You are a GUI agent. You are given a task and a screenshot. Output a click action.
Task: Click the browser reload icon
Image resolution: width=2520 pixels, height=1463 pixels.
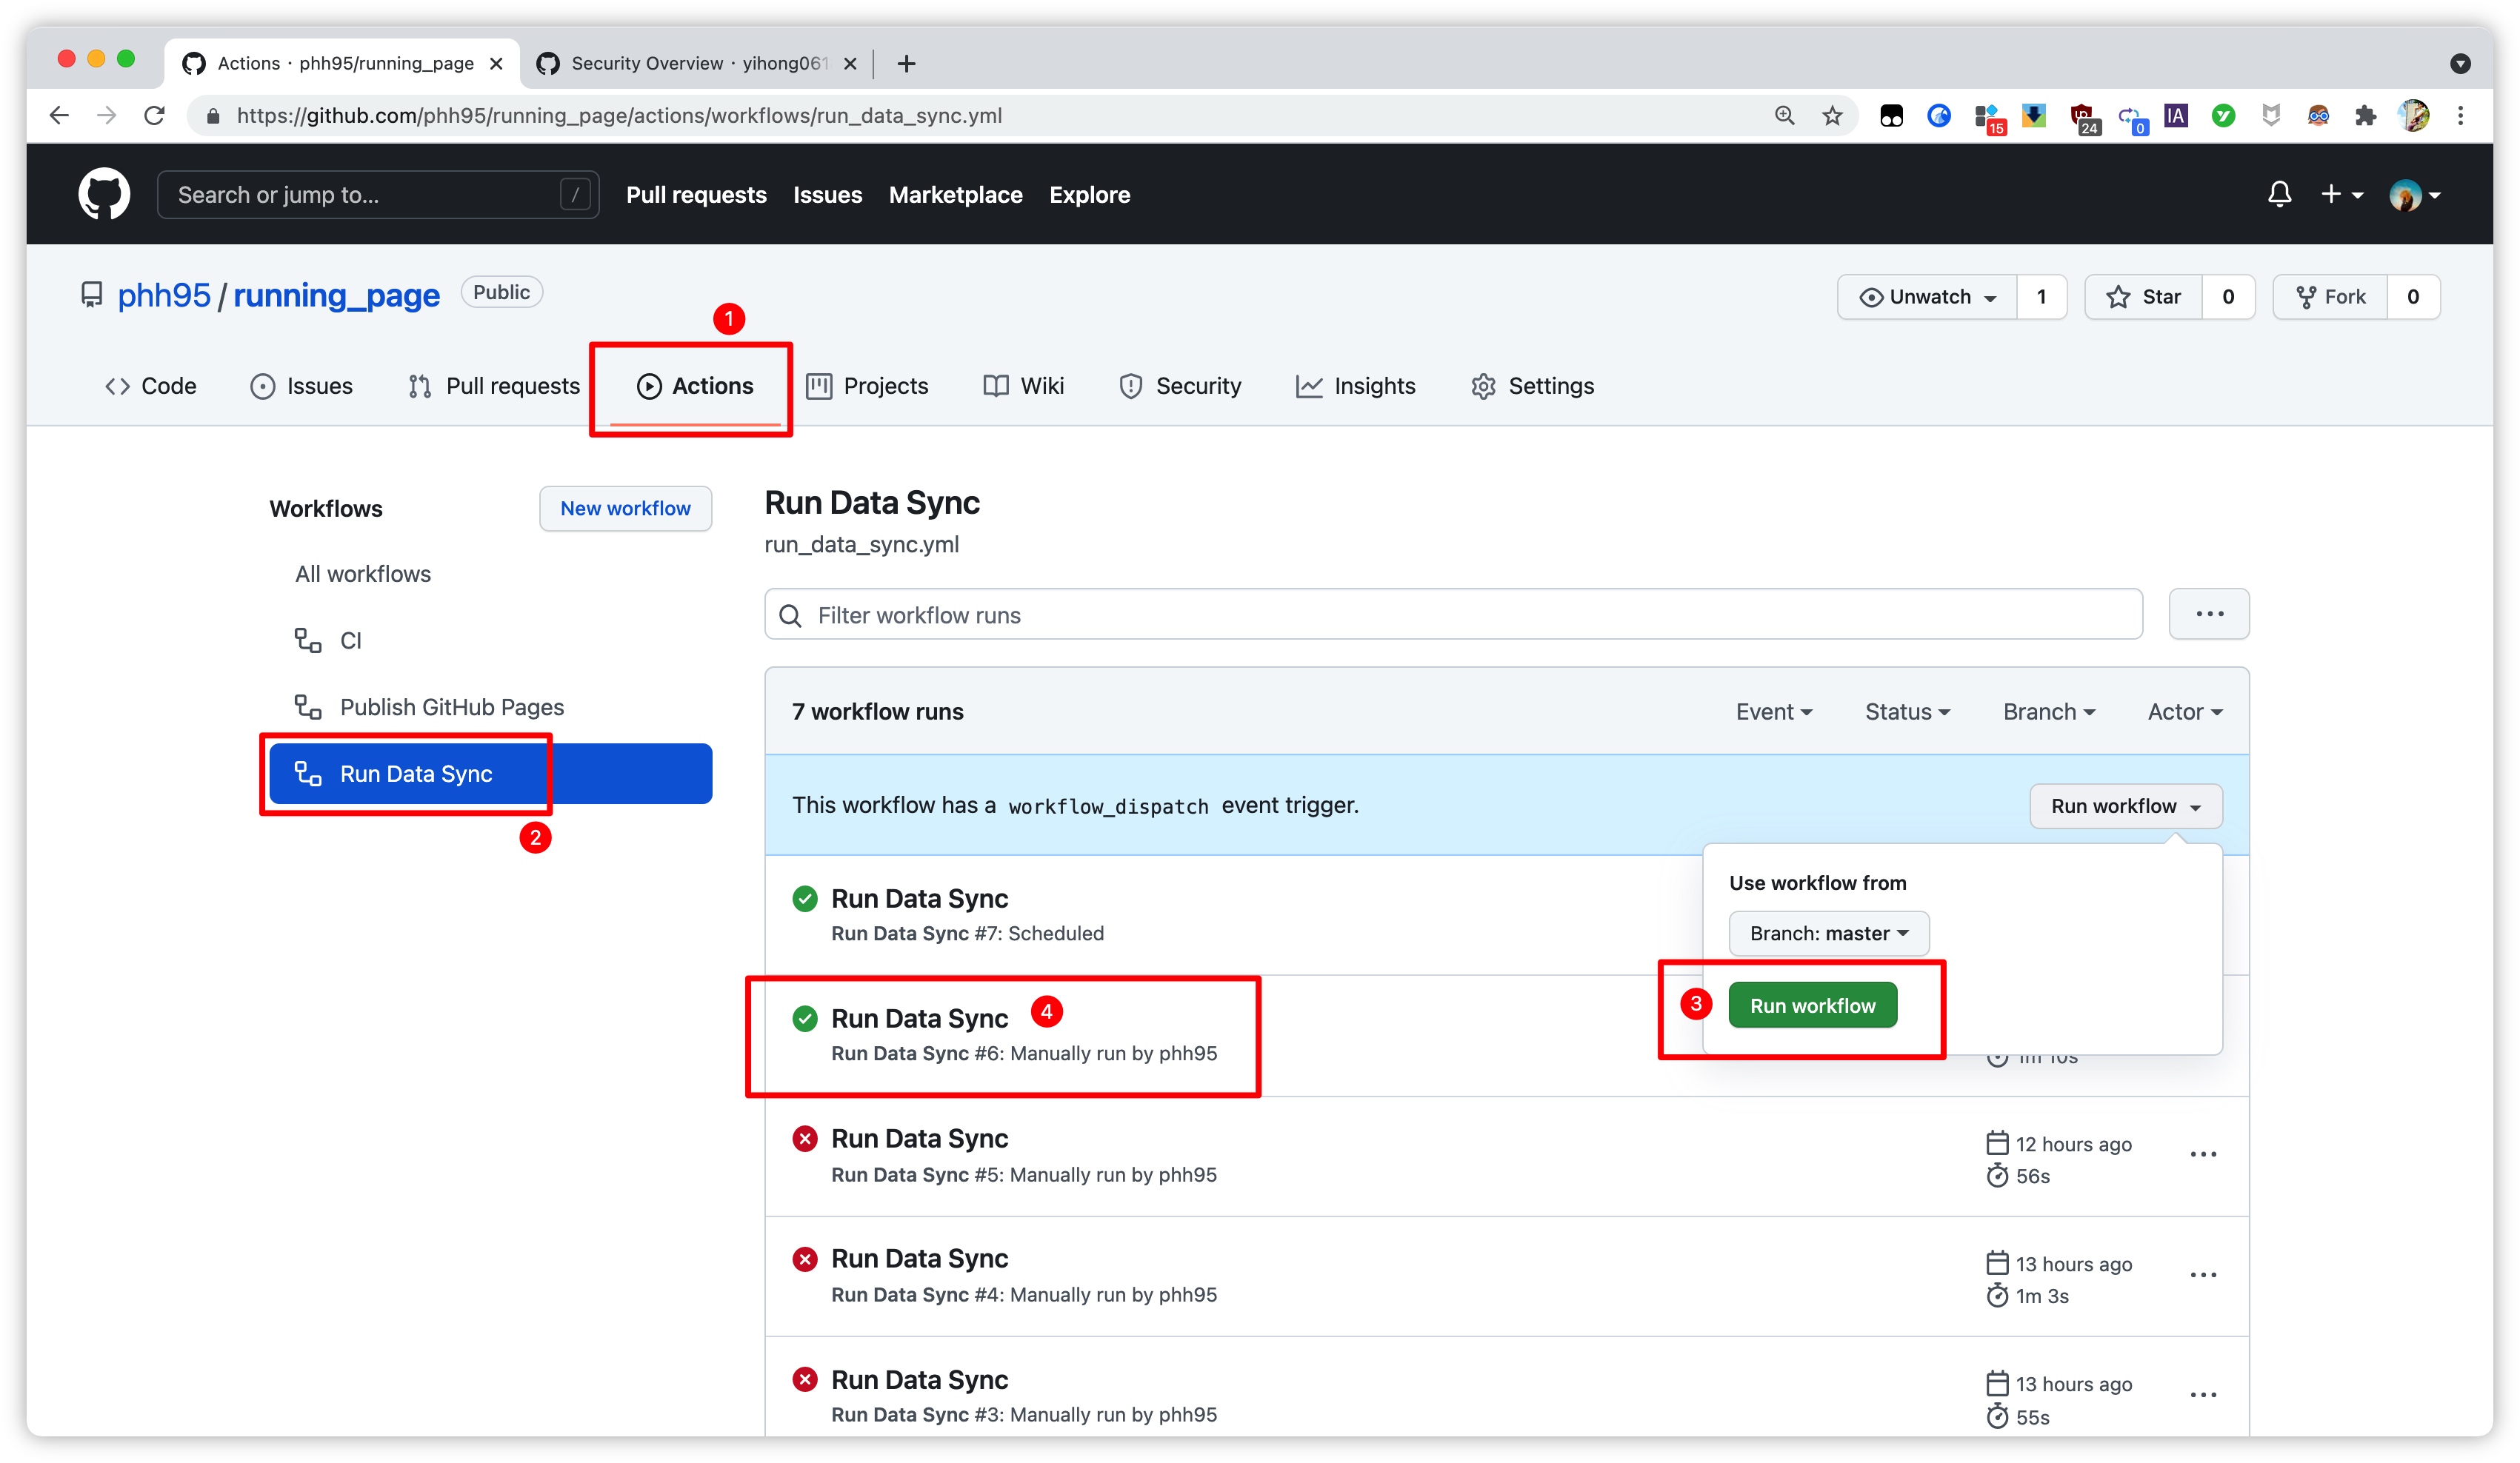coord(154,116)
